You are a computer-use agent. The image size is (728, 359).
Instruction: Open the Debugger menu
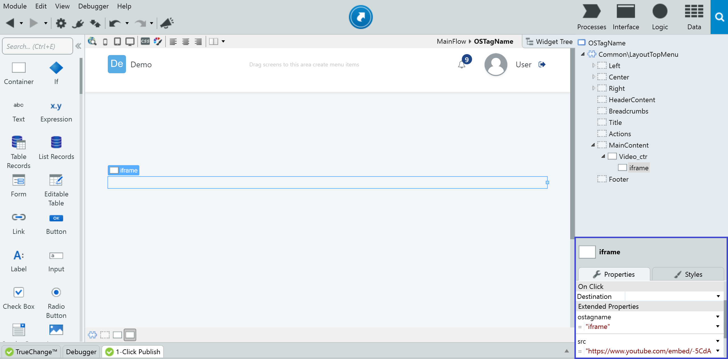93,6
